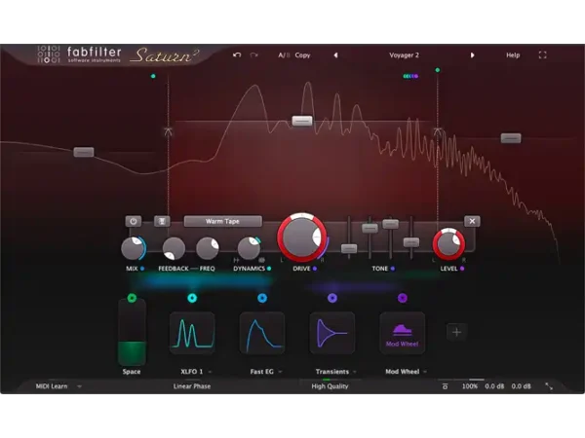Click the first 0.0 dB input level
The image size is (585, 438).
point(494,386)
